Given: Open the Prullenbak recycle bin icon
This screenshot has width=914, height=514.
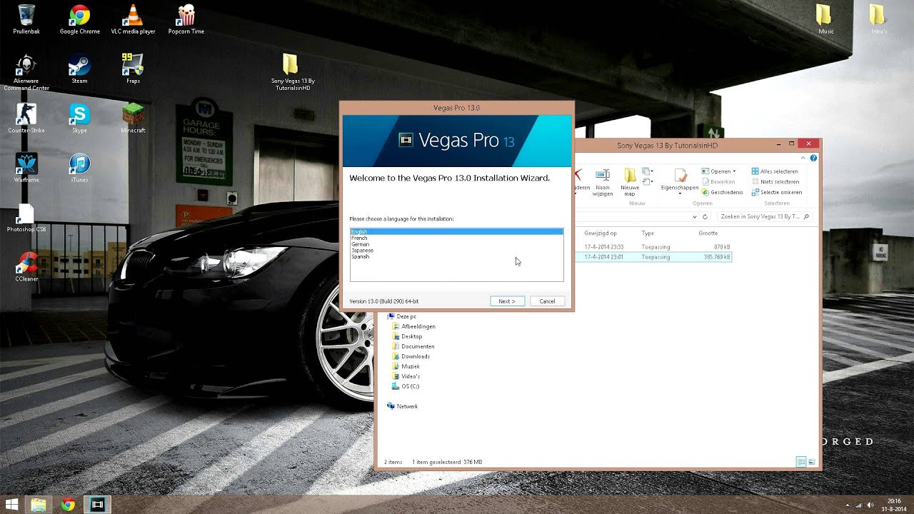Looking at the screenshot, I should coord(26,19).
